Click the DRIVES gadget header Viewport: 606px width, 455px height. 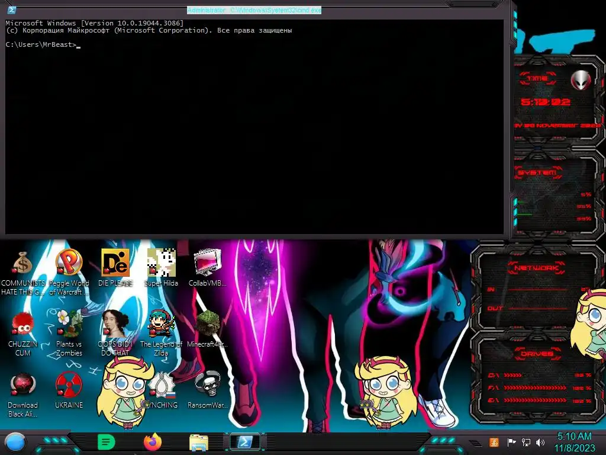coord(536,354)
